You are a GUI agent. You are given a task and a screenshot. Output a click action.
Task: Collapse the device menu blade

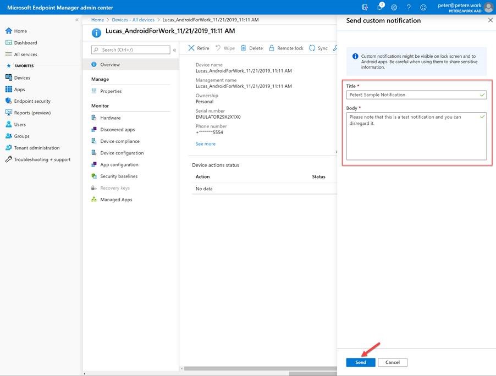point(174,50)
